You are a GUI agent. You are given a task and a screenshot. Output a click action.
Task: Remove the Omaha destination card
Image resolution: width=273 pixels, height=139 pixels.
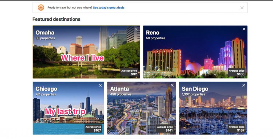136,29
